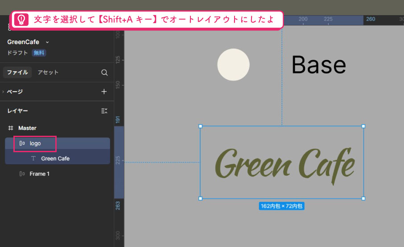Viewport: 404px width, 247px height.
Task: Click the top-left selection resize handle
Action: point(201,126)
